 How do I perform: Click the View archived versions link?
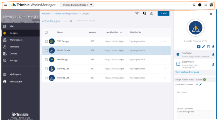[187, 72]
